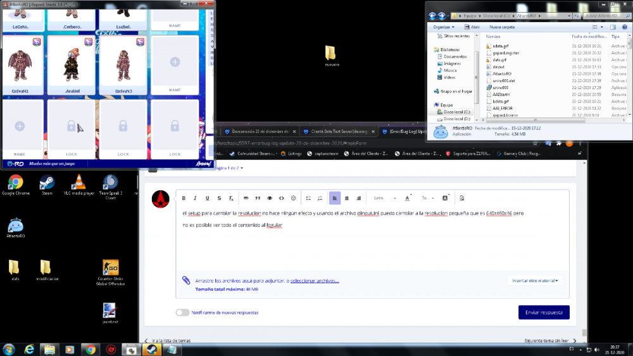The width and height of the screenshot is (633, 356).
Task: Click the remove formatting icon
Action: click(231, 198)
